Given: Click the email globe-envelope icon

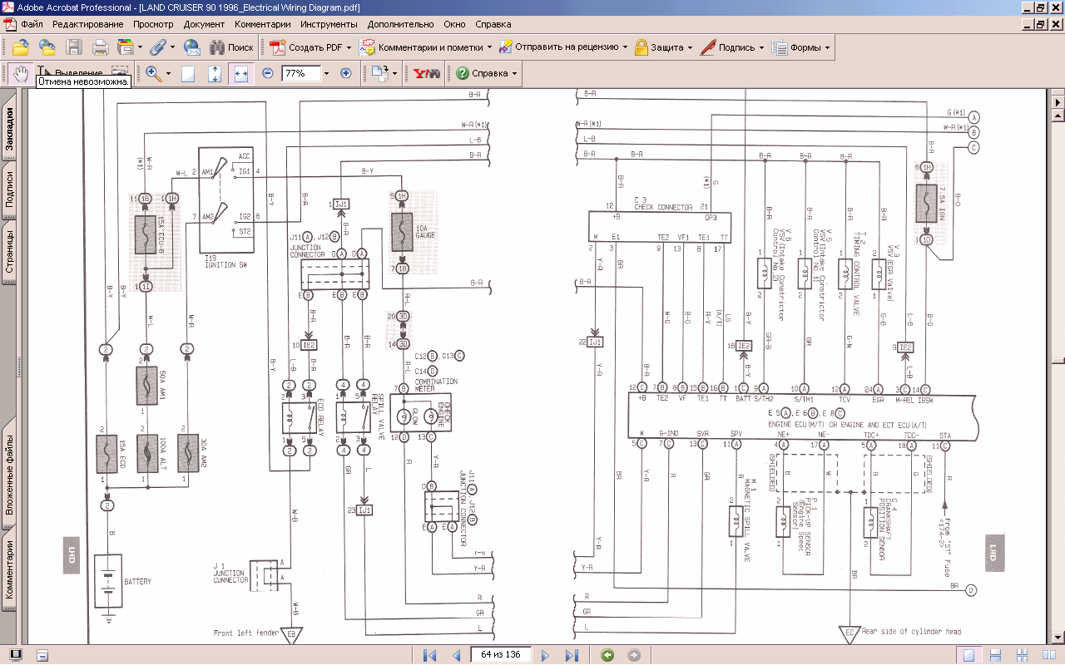Looking at the screenshot, I should 192,47.
